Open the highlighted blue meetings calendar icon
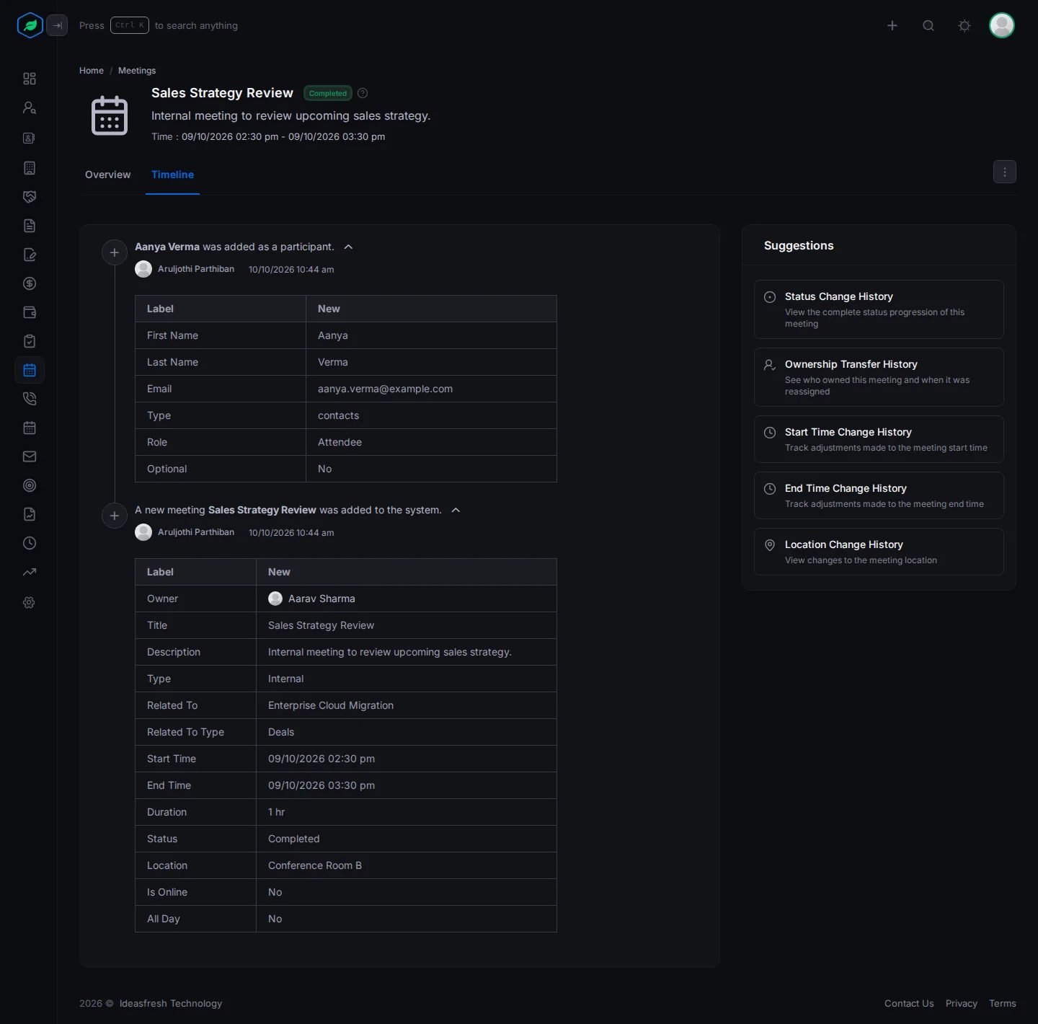 pos(30,370)
